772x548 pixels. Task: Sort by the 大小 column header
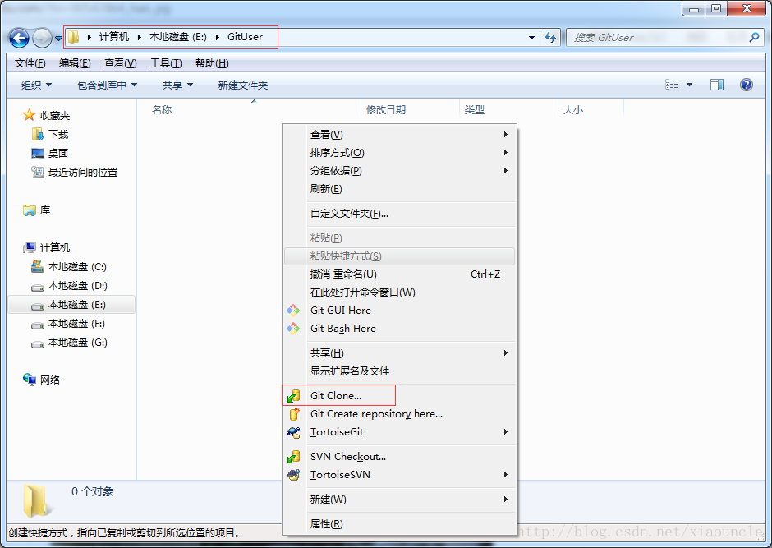pyautogui.click(x=590, y=110)
